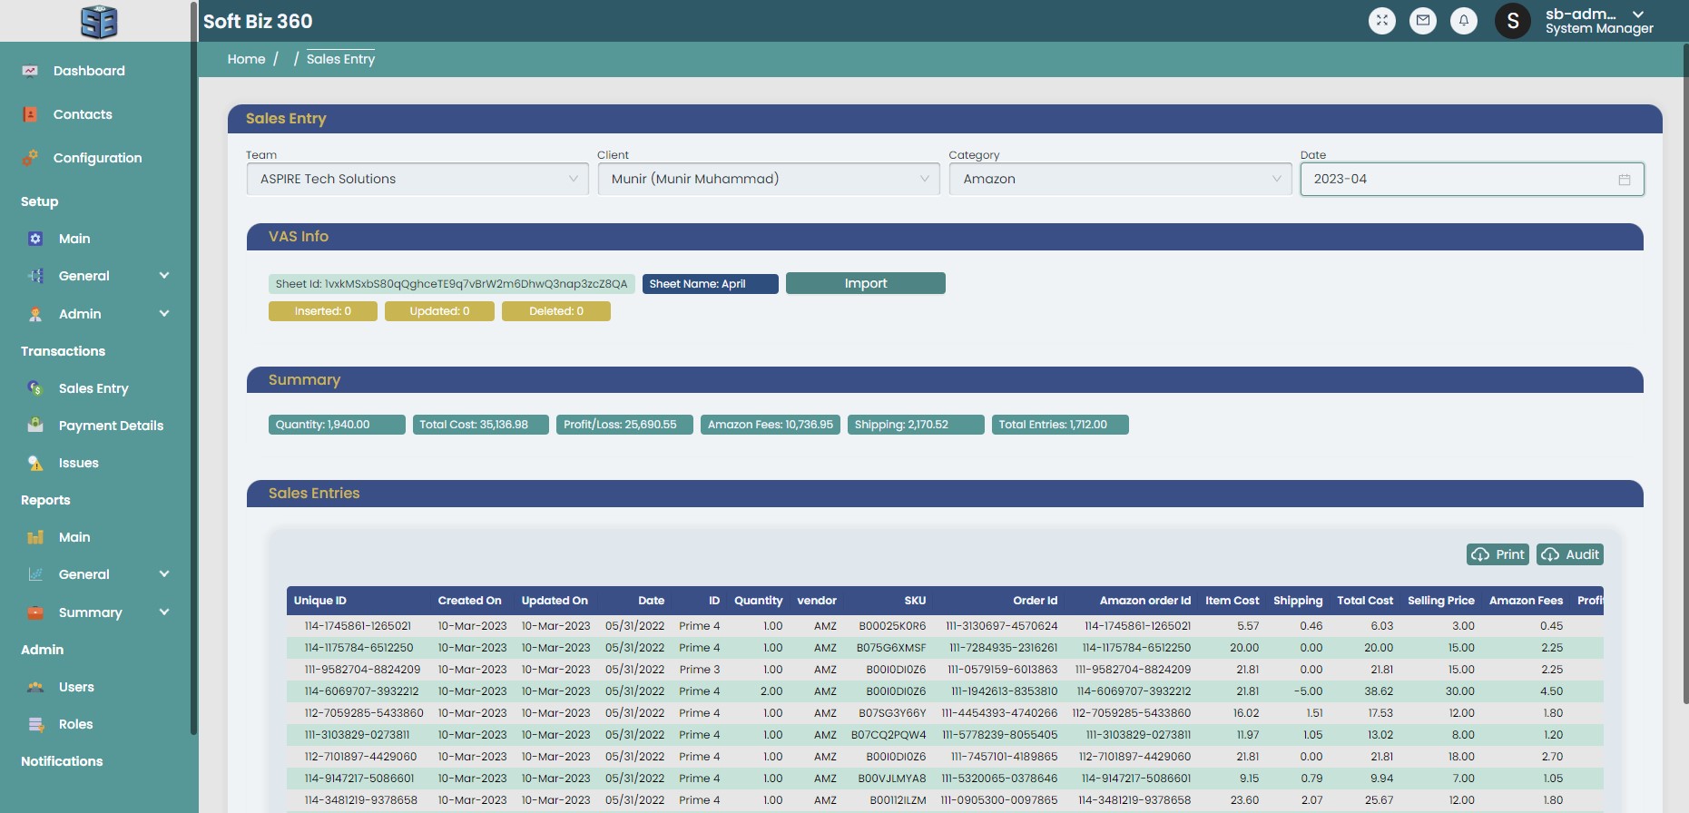The width and height of the screenshot is (1689, 813).
Task: Click the fullscreen icon in header
Action: pos(1381,20)
